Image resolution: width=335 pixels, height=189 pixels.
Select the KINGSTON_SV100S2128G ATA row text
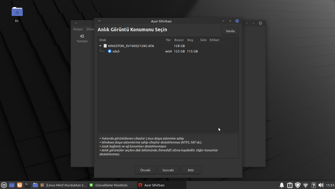[131, 46]
